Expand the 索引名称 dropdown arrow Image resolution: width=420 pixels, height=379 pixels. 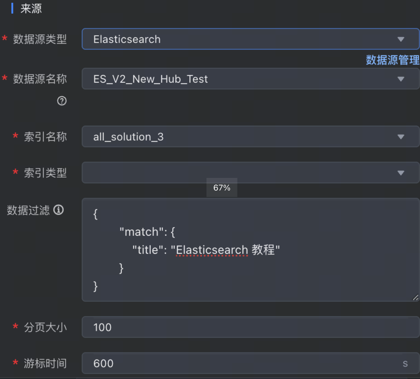tap(401, 137)
